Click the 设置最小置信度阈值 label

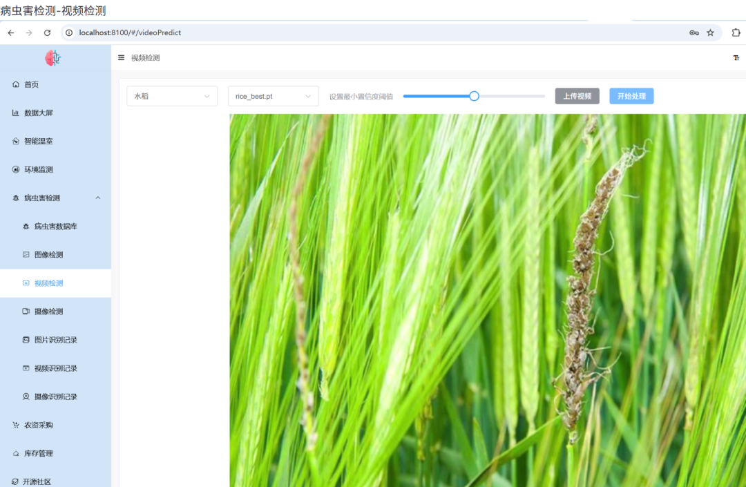(361, 97)
